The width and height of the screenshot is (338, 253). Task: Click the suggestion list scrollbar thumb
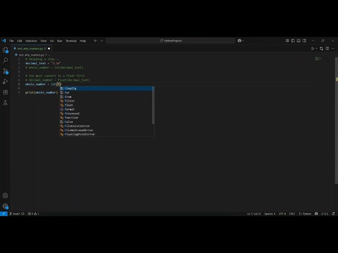click(x=153, y=105)
